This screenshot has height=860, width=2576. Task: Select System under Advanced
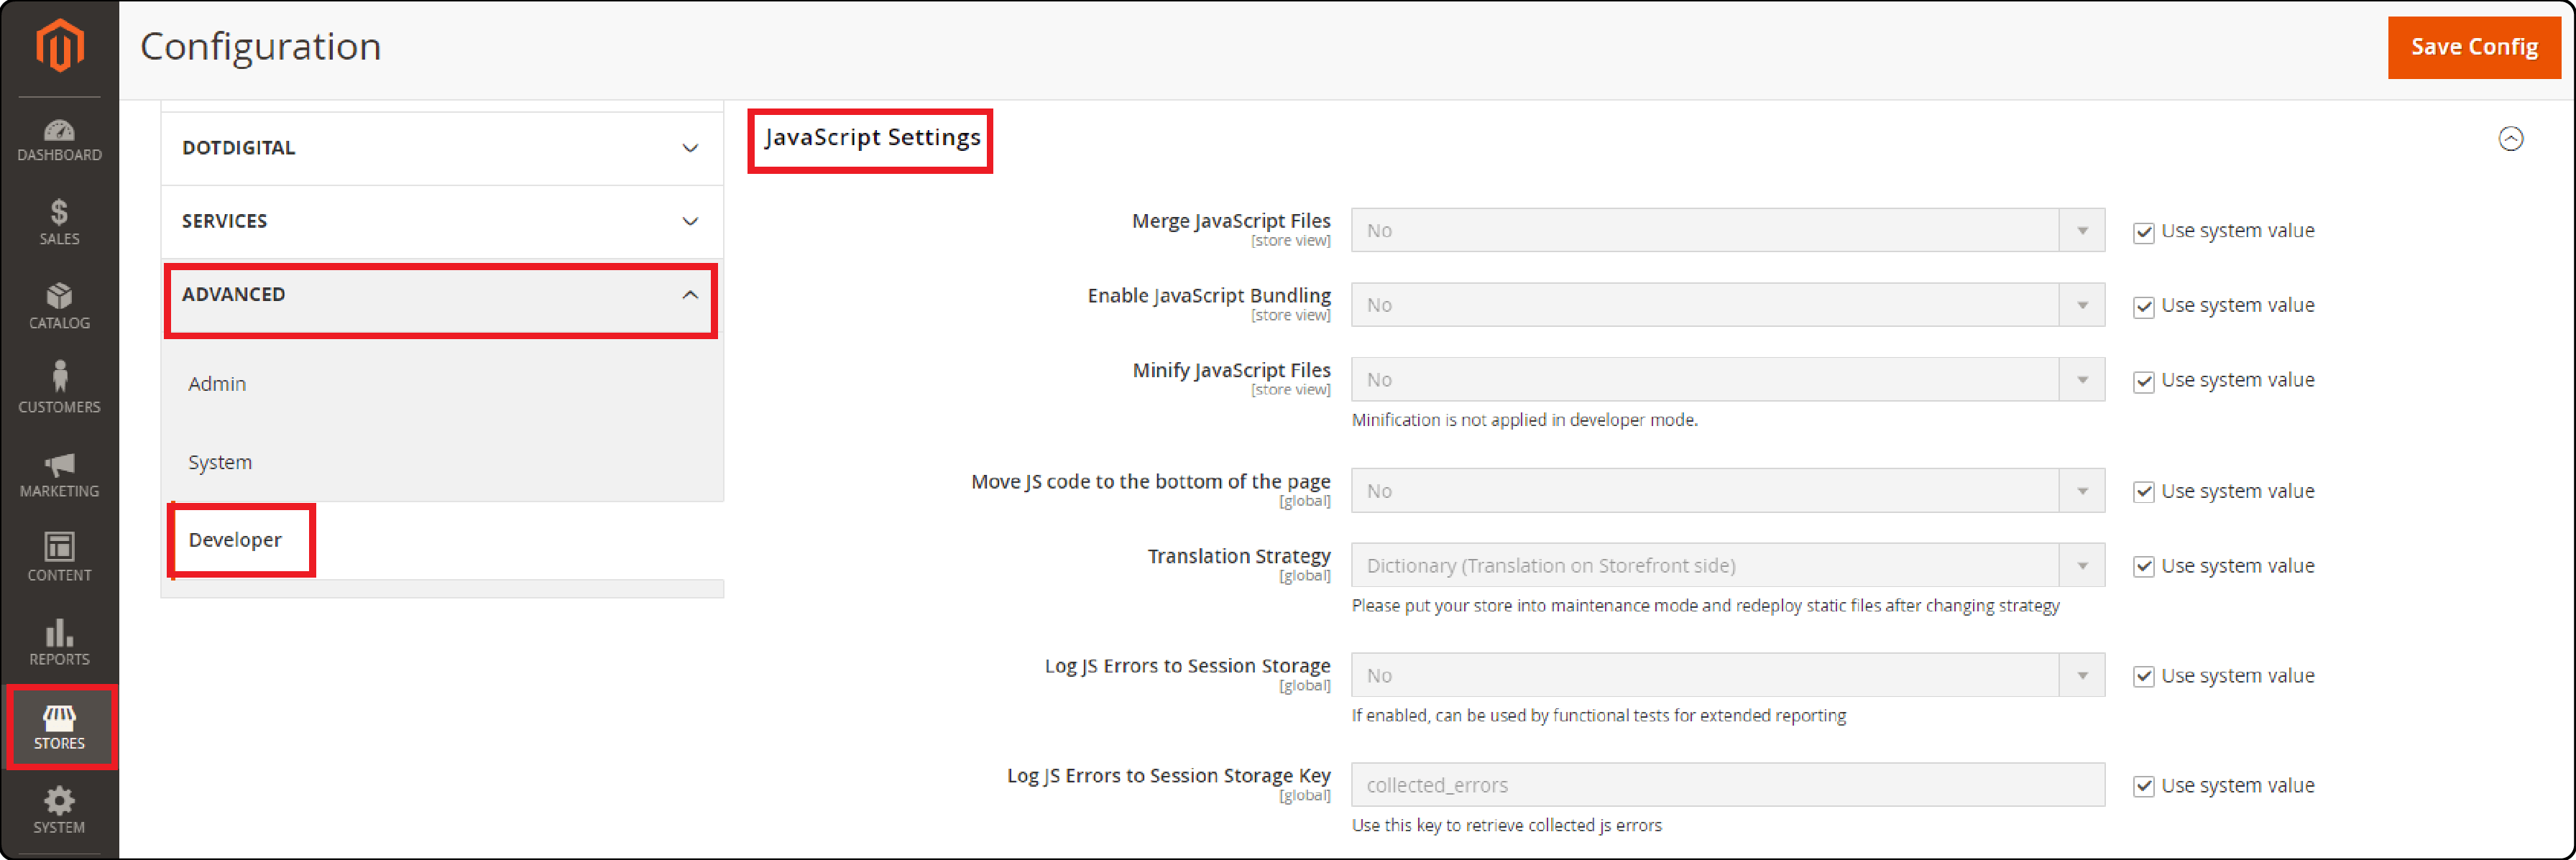pos(220,462)
